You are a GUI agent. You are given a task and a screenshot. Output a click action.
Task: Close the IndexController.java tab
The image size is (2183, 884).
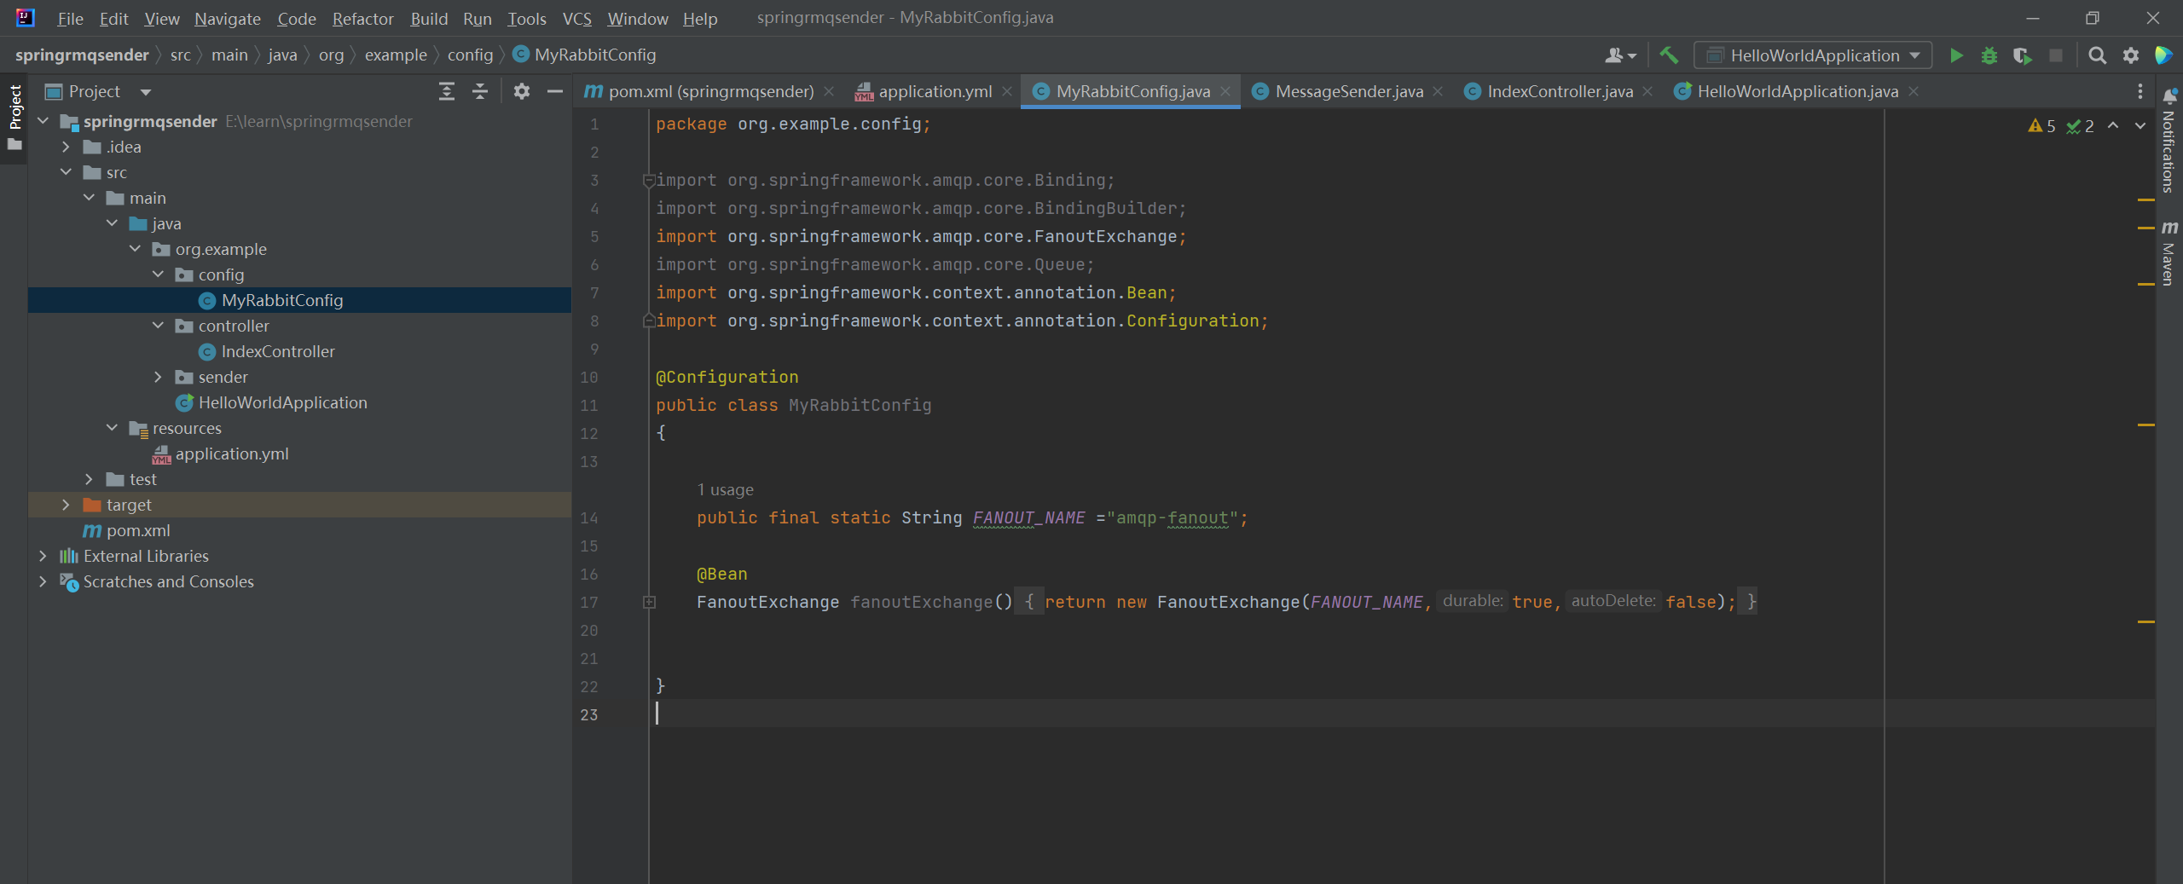pyautogui.click(x=1647, y=91)
